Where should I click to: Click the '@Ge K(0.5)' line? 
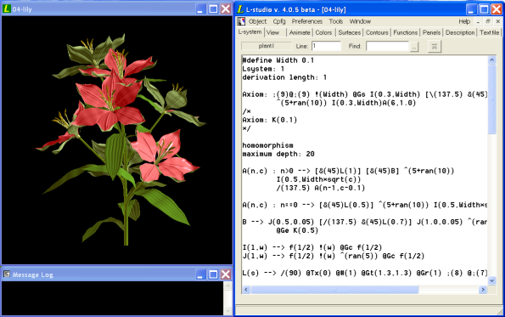tap(297, 230)
